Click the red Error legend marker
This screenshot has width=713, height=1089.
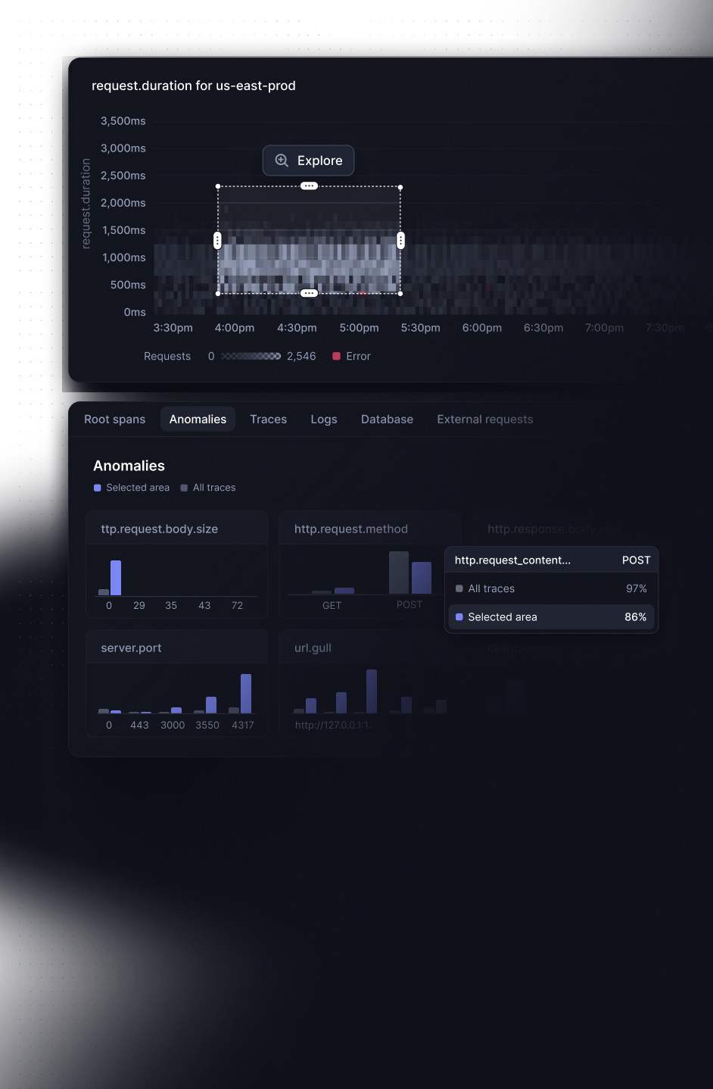(337, 357)
